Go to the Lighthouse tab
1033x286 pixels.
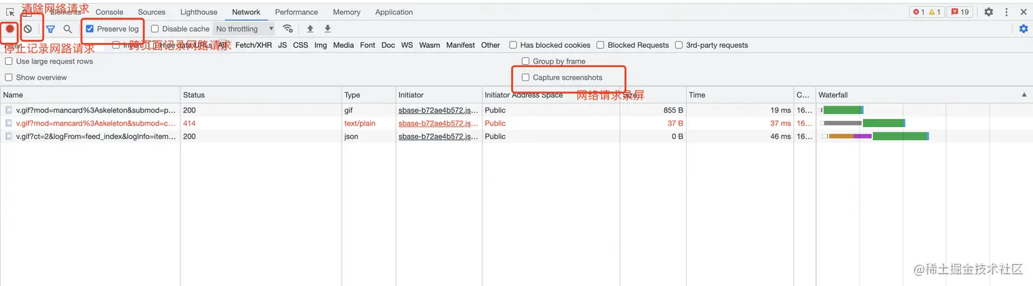pos(199,12)
